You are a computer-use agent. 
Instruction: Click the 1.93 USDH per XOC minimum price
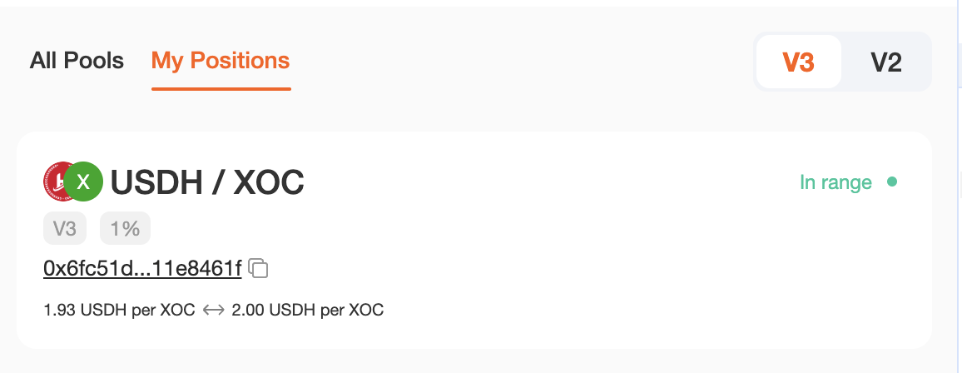(119, 311)
